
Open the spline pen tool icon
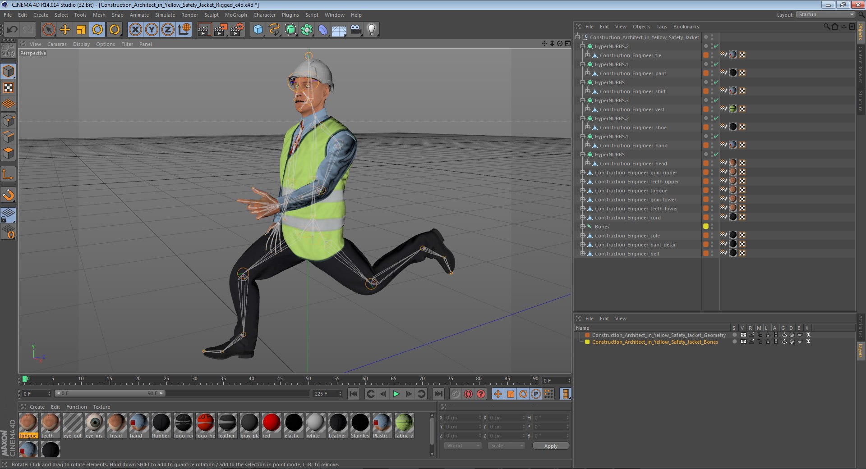(x=274, y=30)
